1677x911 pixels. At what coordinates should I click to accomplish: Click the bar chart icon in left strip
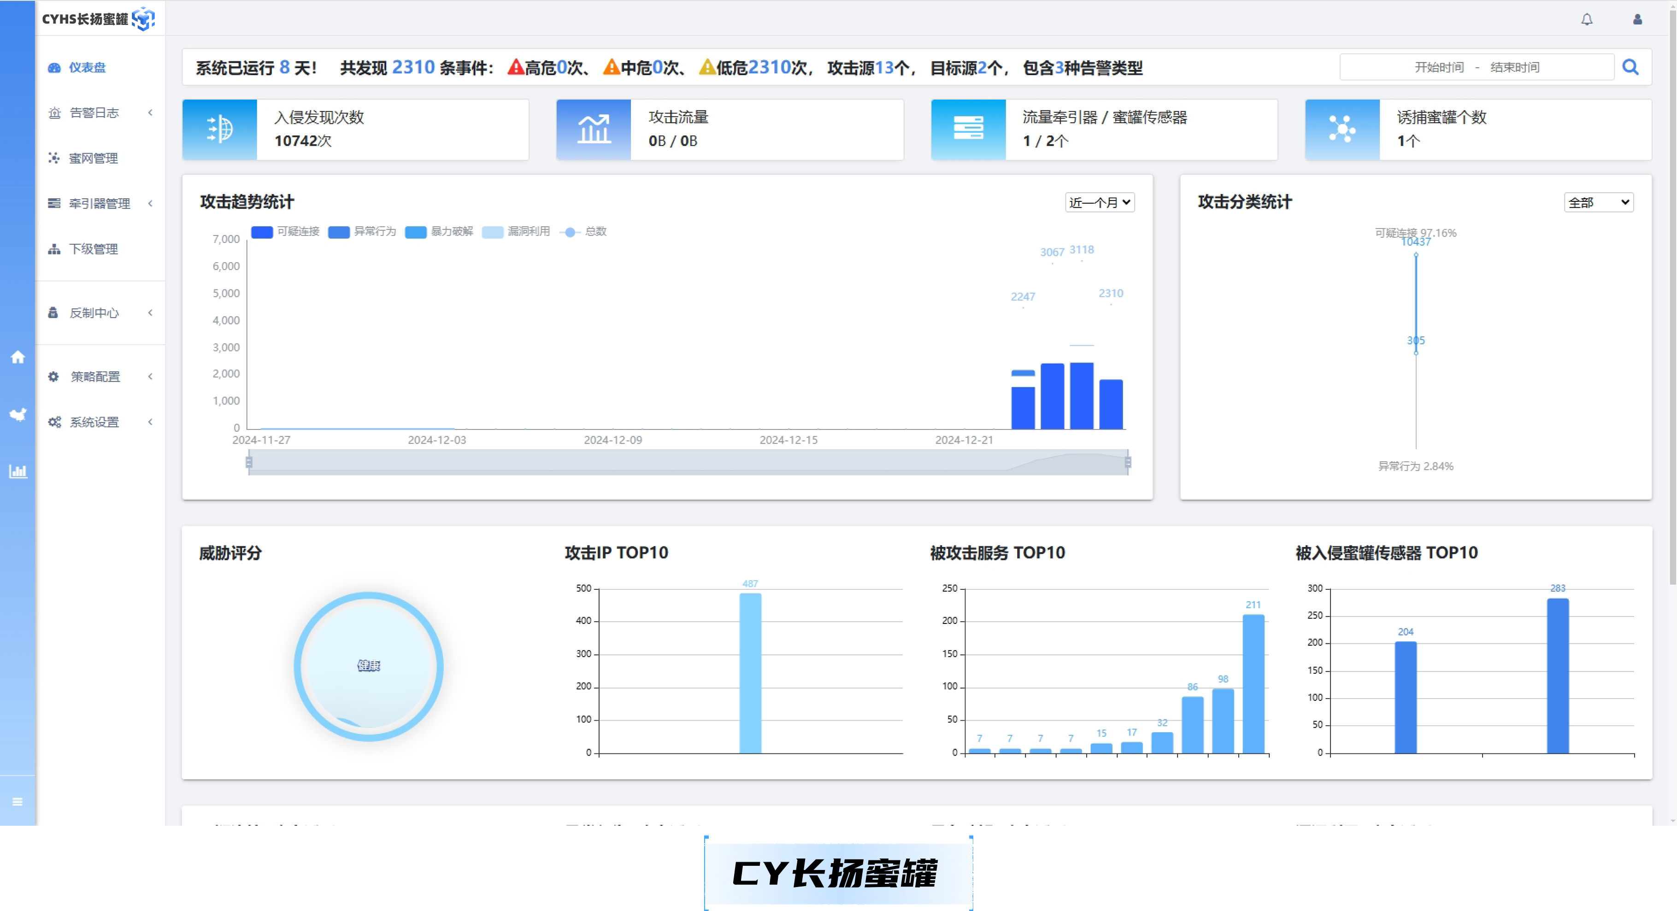pyautogui.click(x=18, y=471)
